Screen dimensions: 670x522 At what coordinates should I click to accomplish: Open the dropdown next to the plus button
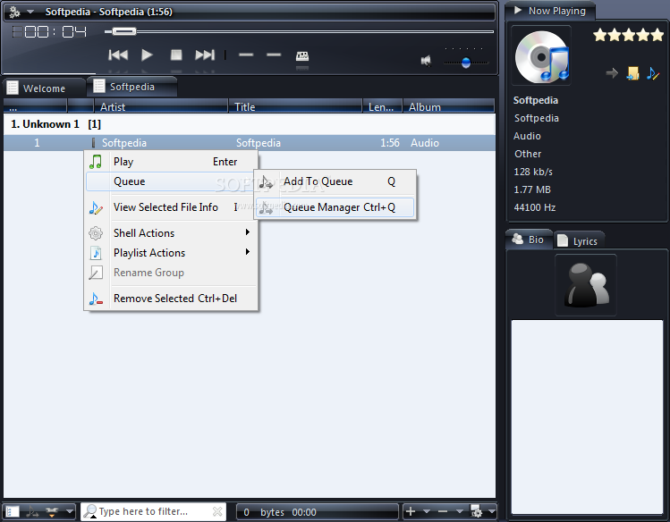[x=427, y=511]
